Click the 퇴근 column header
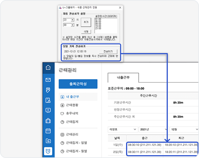Screen dimensions: 199x158 coord(181,138)
